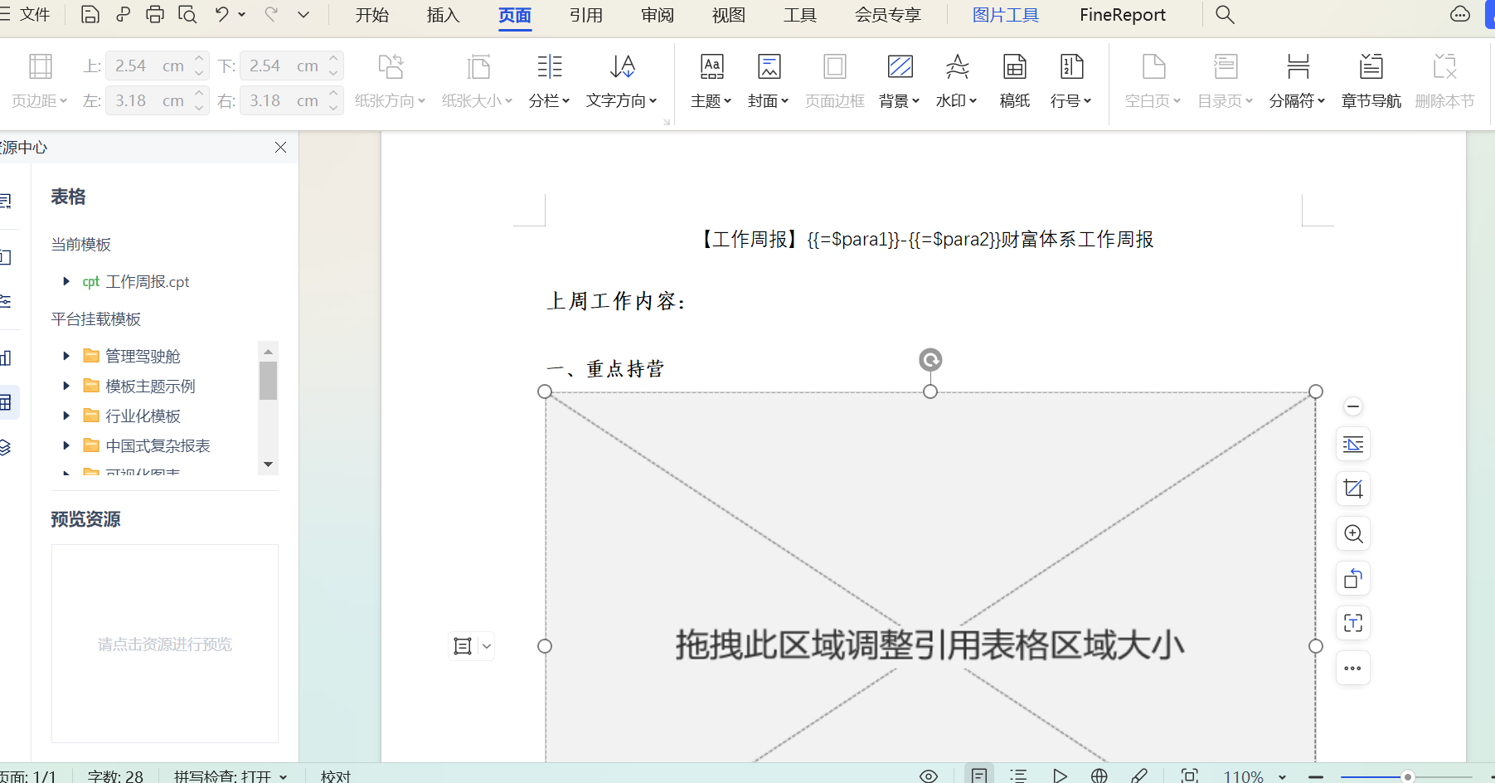The image size is (1495, 783).
Task: Switch to the 工具 tab
Action: pyautogui.click(x=799, y=15)
